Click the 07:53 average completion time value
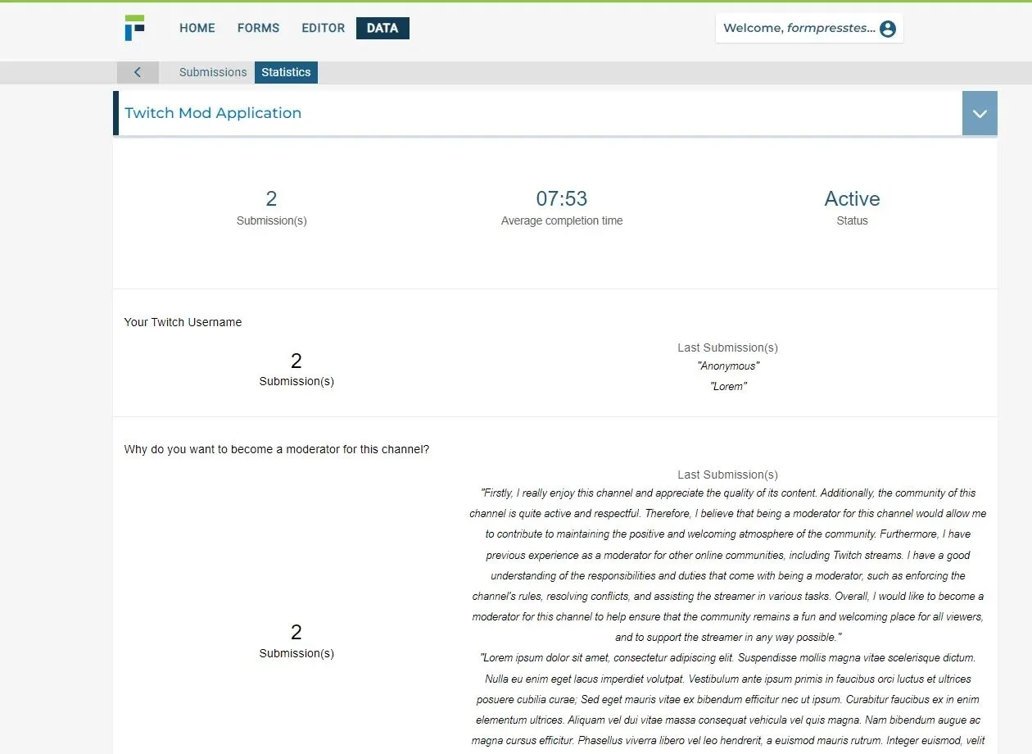This screenshot has height=754, width=1032. (x=562, y=198)
